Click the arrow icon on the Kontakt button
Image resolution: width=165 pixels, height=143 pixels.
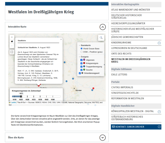[x=159, y=127]
